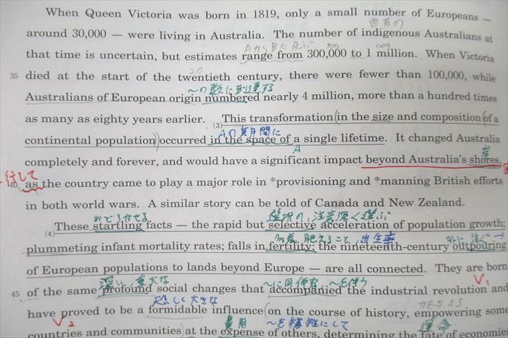508x338 pixels.
Task: Click the word "indigenous" in the passage
Action: pos(390,33)
